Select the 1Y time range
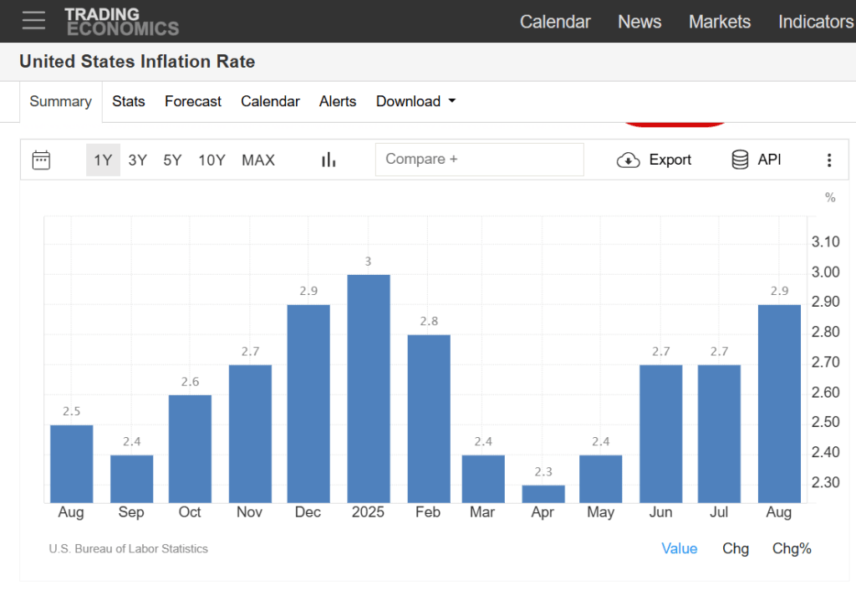Viewport: 856px width, 590px height. pyautogui.click(x=103, y=160)
